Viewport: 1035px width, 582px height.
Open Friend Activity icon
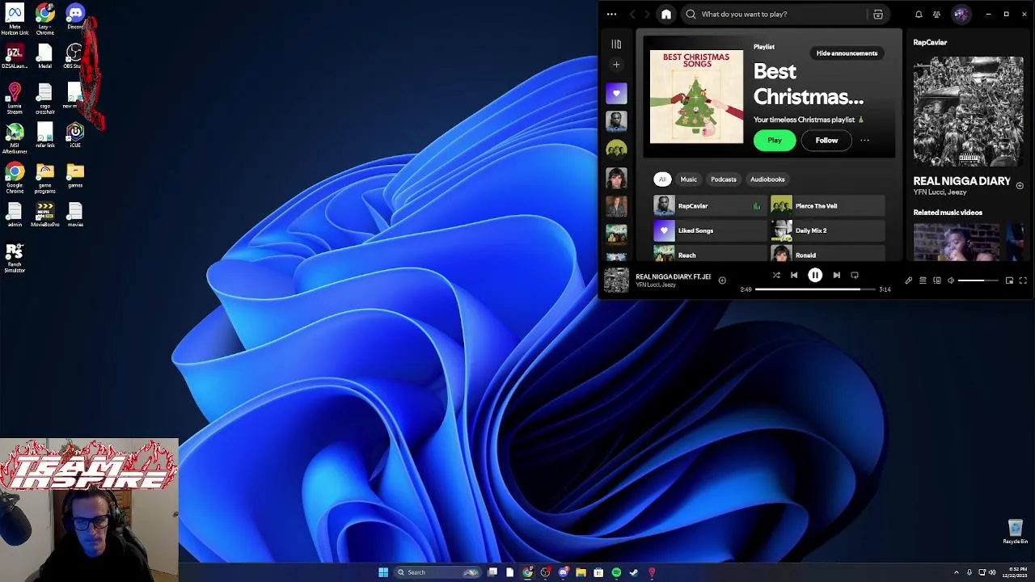936,14
